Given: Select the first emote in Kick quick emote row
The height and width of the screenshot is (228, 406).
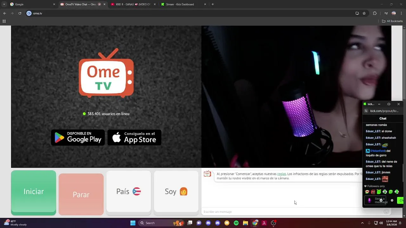Looking at the screenshot, I should pos(367,192).
